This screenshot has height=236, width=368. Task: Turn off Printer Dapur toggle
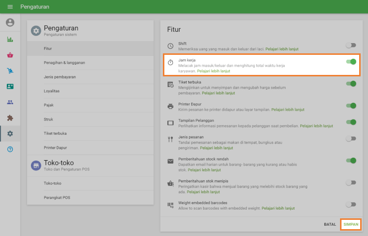(x=351, y=105)
